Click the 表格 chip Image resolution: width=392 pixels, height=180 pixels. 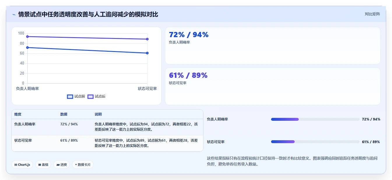pos(43,165)
